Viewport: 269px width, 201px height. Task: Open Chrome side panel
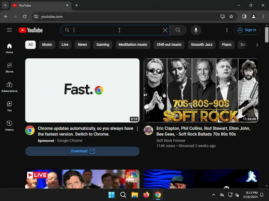pos(244,16)
